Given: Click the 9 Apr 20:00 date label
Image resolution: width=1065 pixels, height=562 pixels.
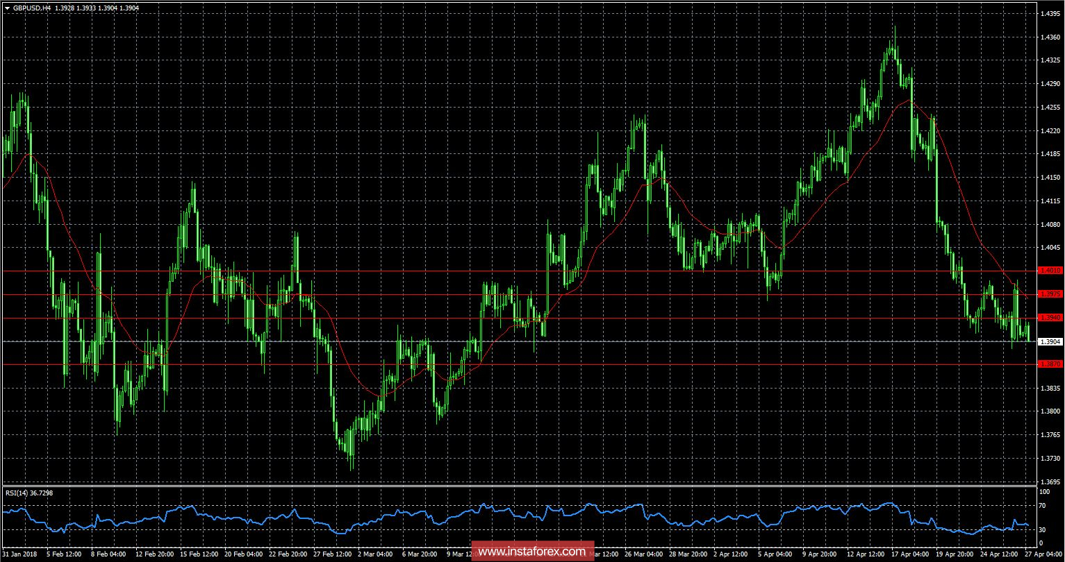Looking at the screenshot, I should (x=820, y=555).
